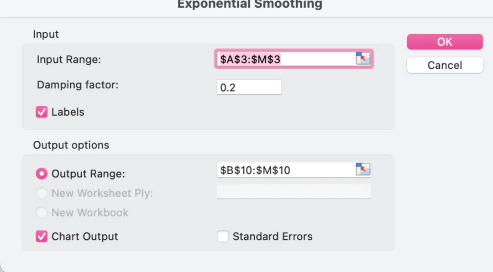
Task: Focus the Damping factor value field
Action: point(249,87)
